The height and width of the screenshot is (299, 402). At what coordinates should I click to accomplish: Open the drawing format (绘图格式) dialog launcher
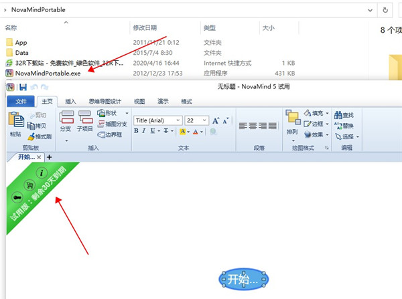coord(327,148)
